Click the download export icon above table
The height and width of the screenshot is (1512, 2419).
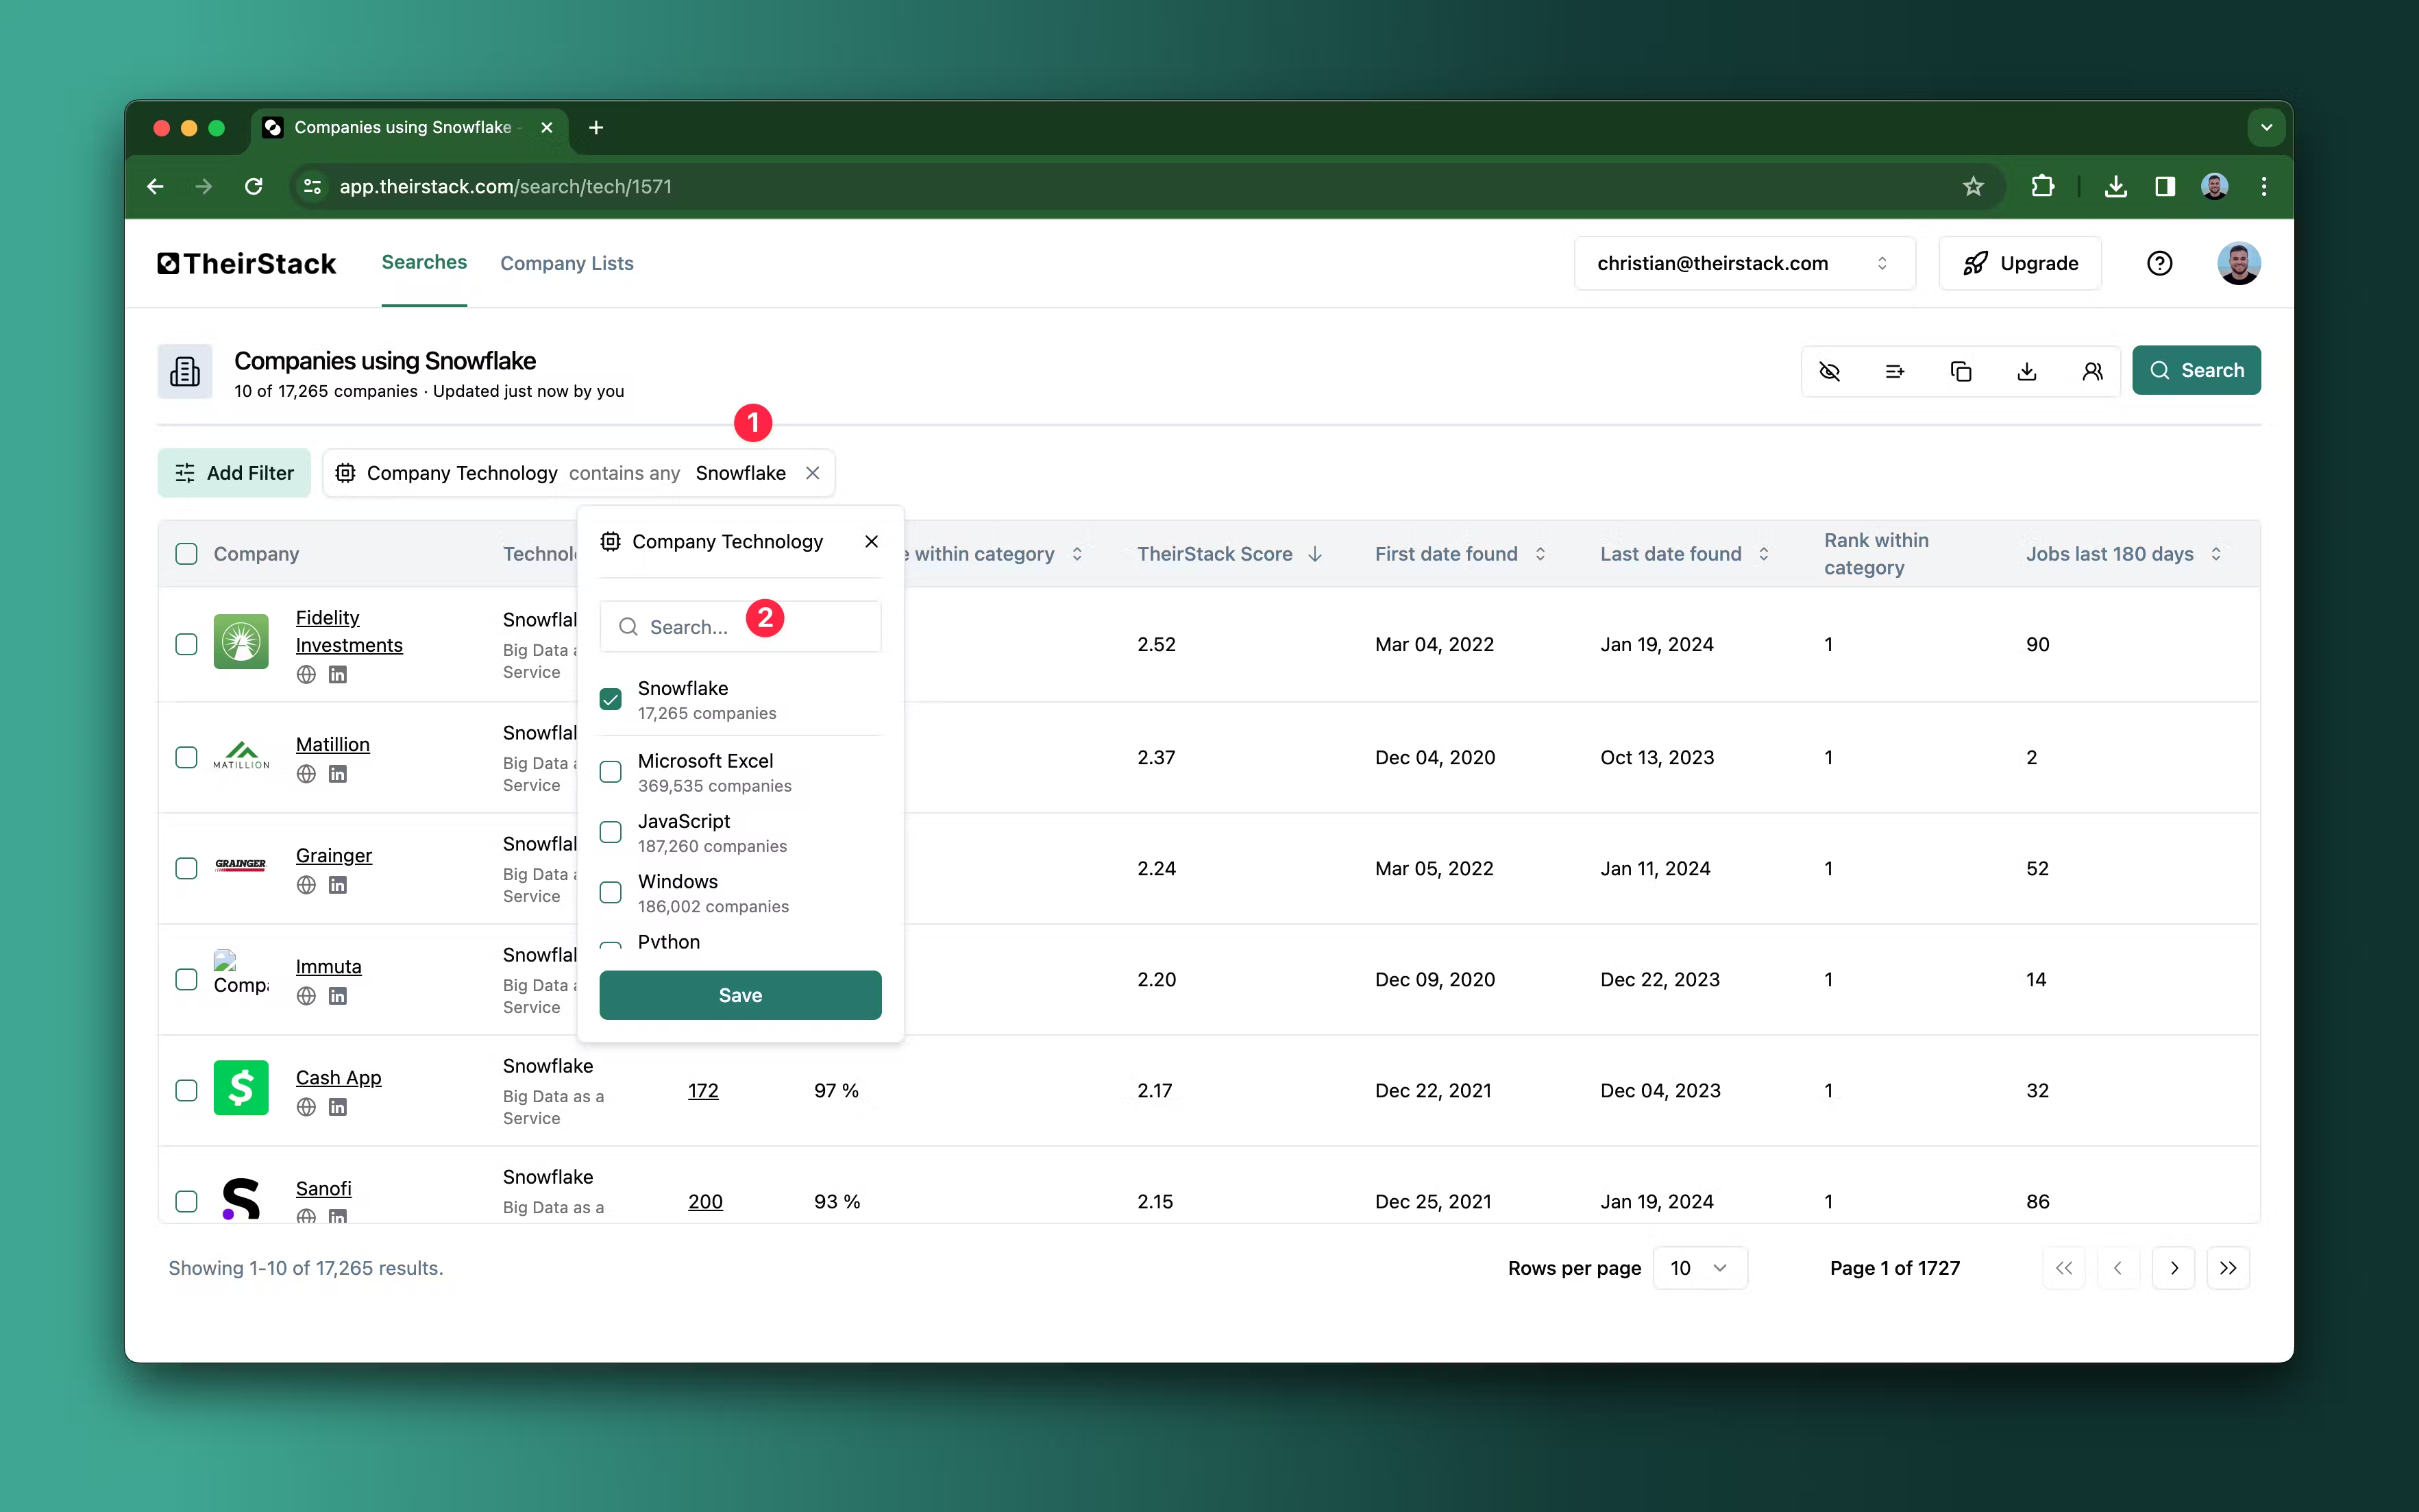(2026, 371)
